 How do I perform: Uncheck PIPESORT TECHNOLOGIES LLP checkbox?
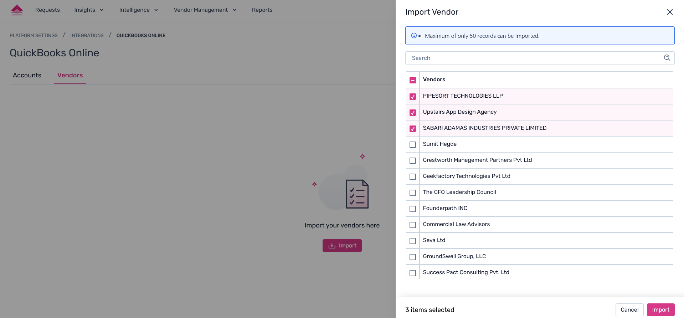pos(413,97)
